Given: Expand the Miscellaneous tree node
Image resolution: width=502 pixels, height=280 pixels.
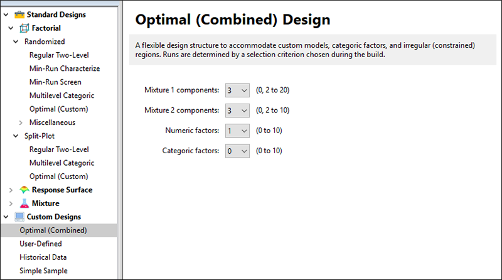Looking at the screenshot, I should point(21,122).
